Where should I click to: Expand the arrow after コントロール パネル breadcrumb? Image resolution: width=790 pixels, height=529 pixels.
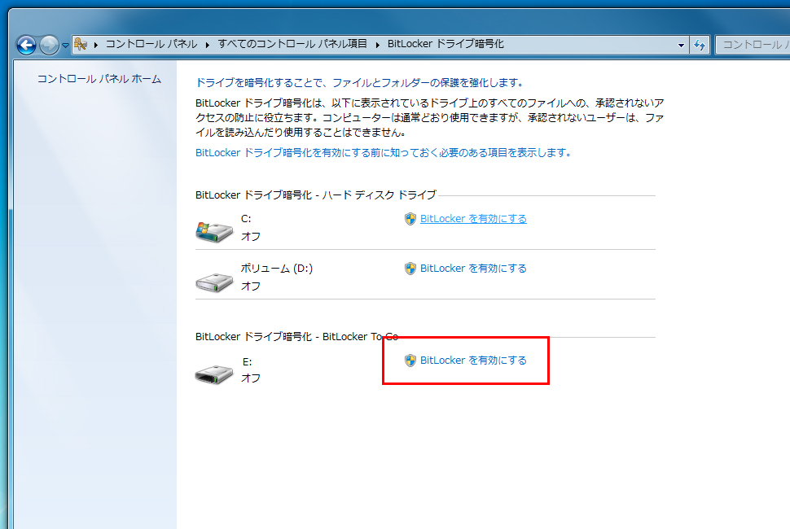(207, 45)
